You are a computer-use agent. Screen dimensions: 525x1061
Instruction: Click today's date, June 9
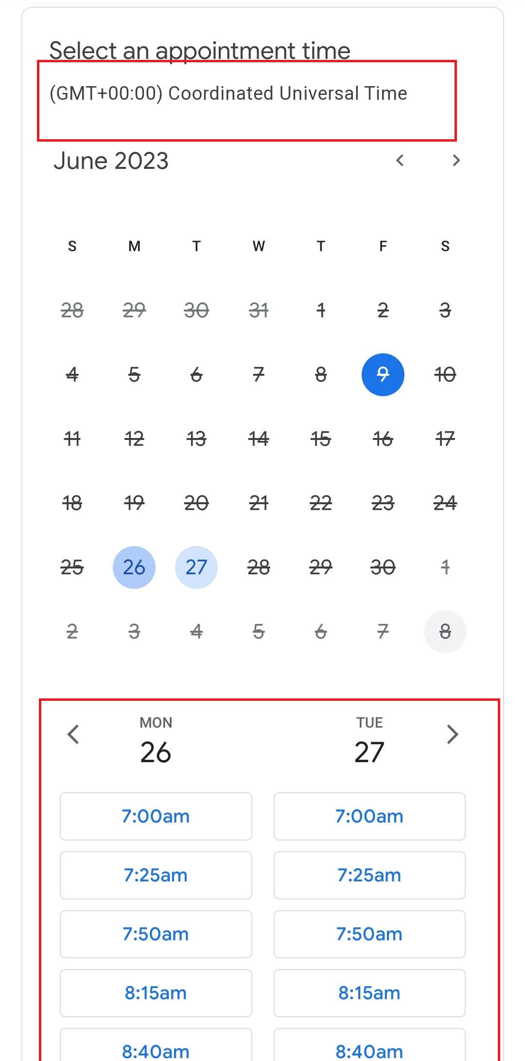(383, 375)
